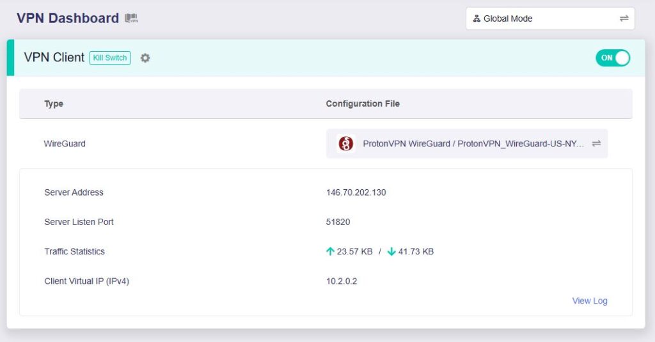This screenshot has width=655, height=342.
Task: Click the upload value 23.57 KB
Action: tap(354, 251)
